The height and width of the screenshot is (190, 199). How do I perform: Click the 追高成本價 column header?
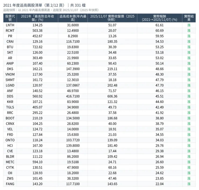(73, 18)
